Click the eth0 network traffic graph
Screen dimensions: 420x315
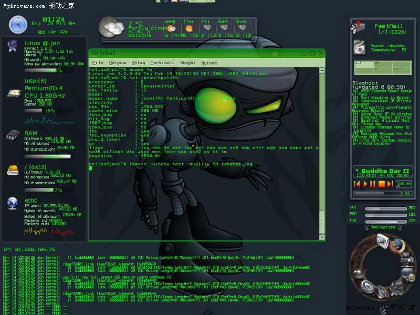pyautogui.click(x=49, y=232)
